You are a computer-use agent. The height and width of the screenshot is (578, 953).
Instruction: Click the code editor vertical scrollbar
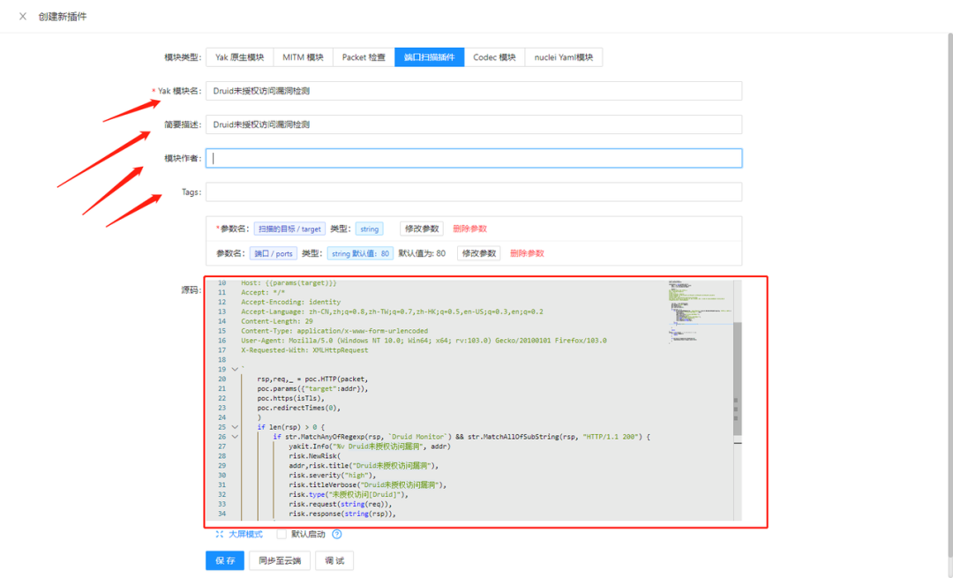(737, 379)
